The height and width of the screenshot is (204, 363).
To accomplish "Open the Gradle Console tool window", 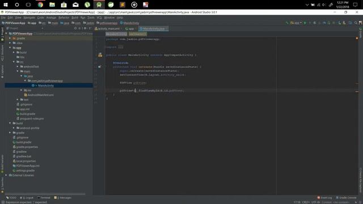I will pyautogui.click(x=346, y=198).
